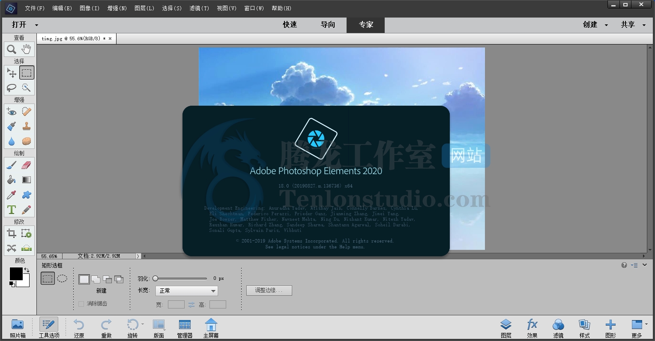Open the Layout button

159,328
